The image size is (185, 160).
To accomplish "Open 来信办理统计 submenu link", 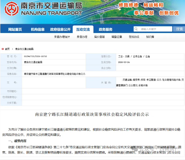I will click(62, 37).
